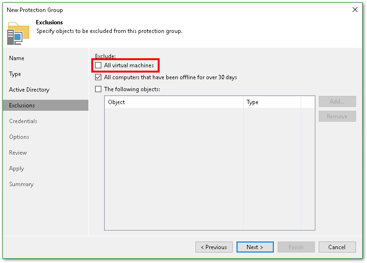Tick The following objects checkbox
Viewport: 367px width, 263px height.
tap(98, 89)
